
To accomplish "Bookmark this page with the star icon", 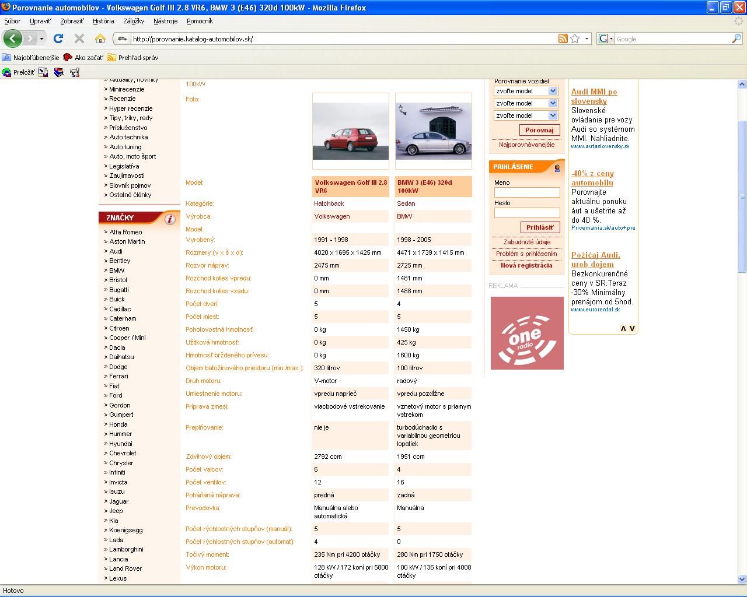I will point(575,38).
